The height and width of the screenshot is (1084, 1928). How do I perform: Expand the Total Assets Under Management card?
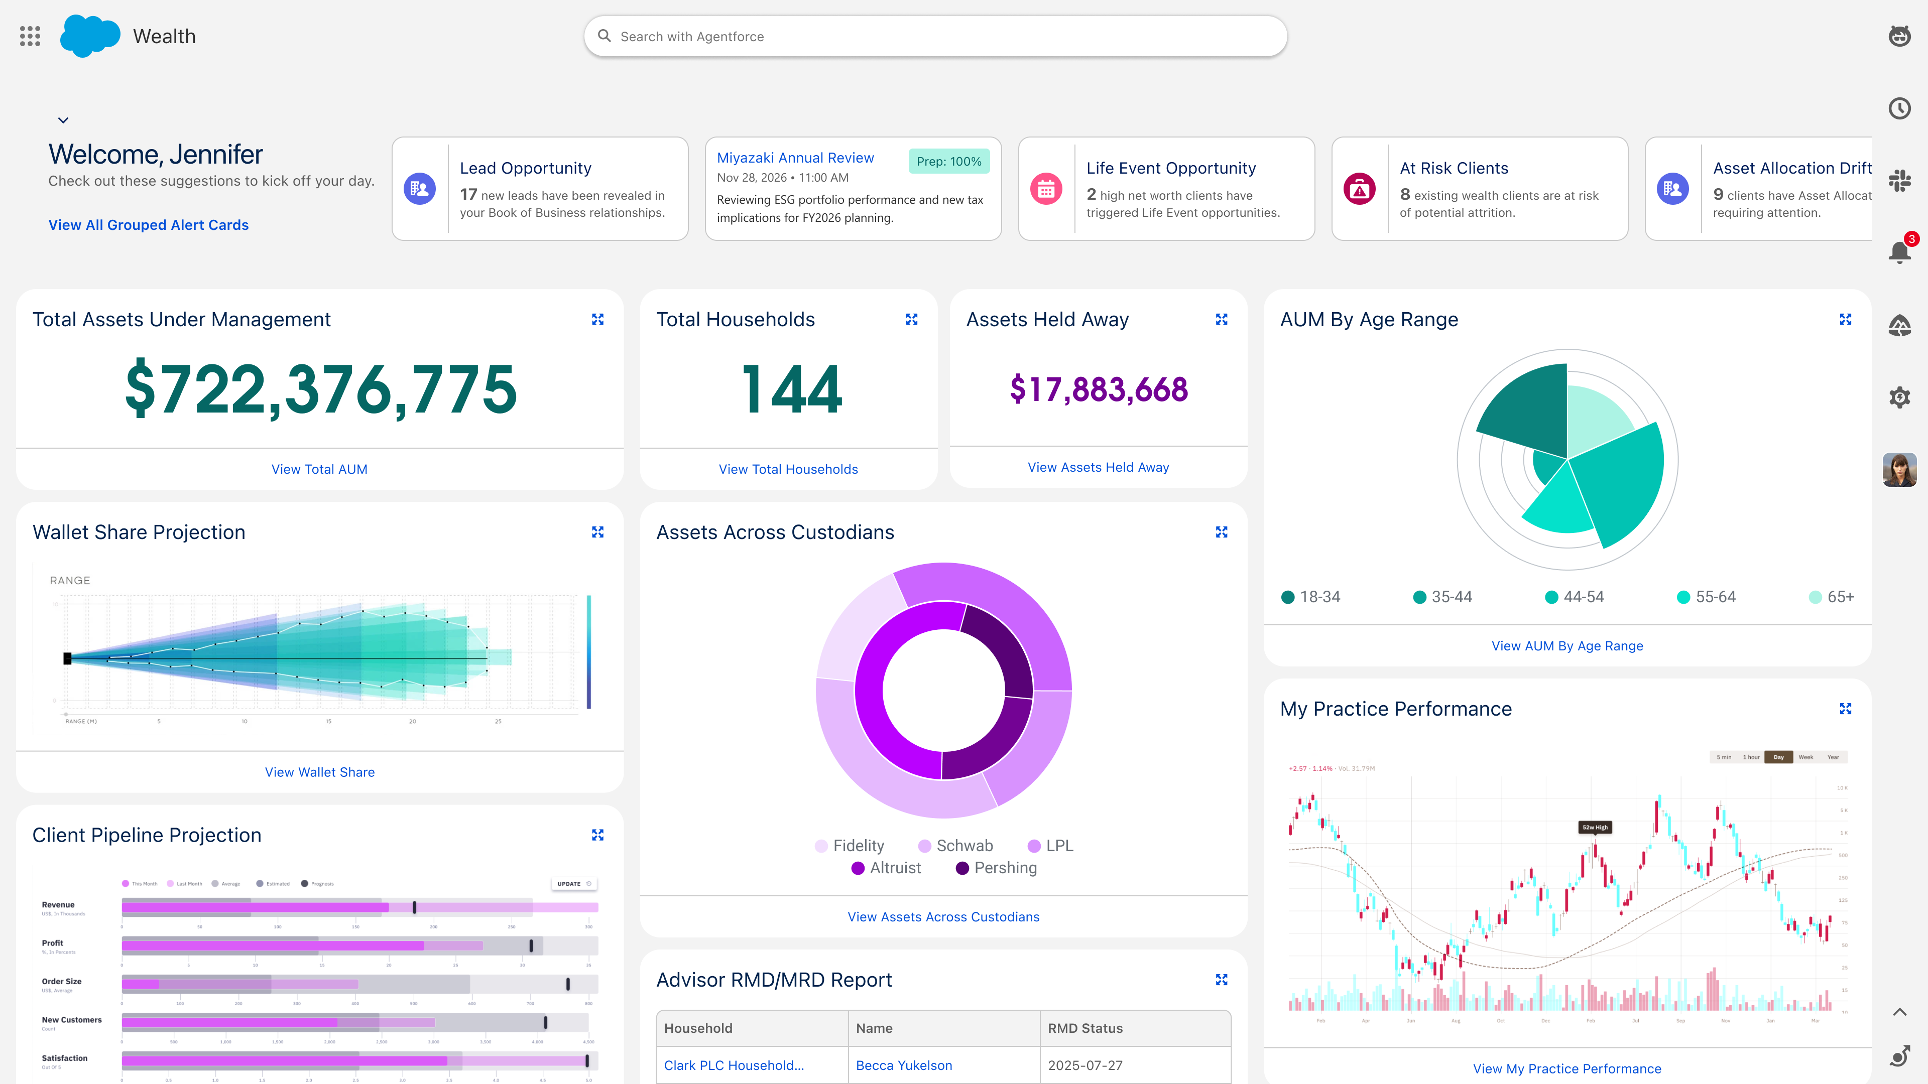coord(597,320)
